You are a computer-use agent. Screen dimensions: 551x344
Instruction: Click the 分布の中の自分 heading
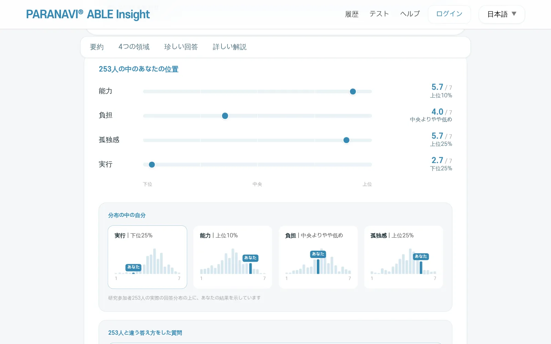127,215
